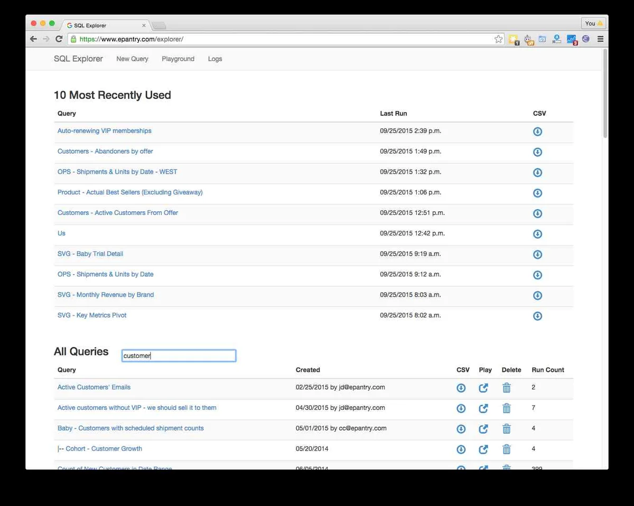
Task: Play the Active Customers' Emails query
Action: [x=483, y=388]
